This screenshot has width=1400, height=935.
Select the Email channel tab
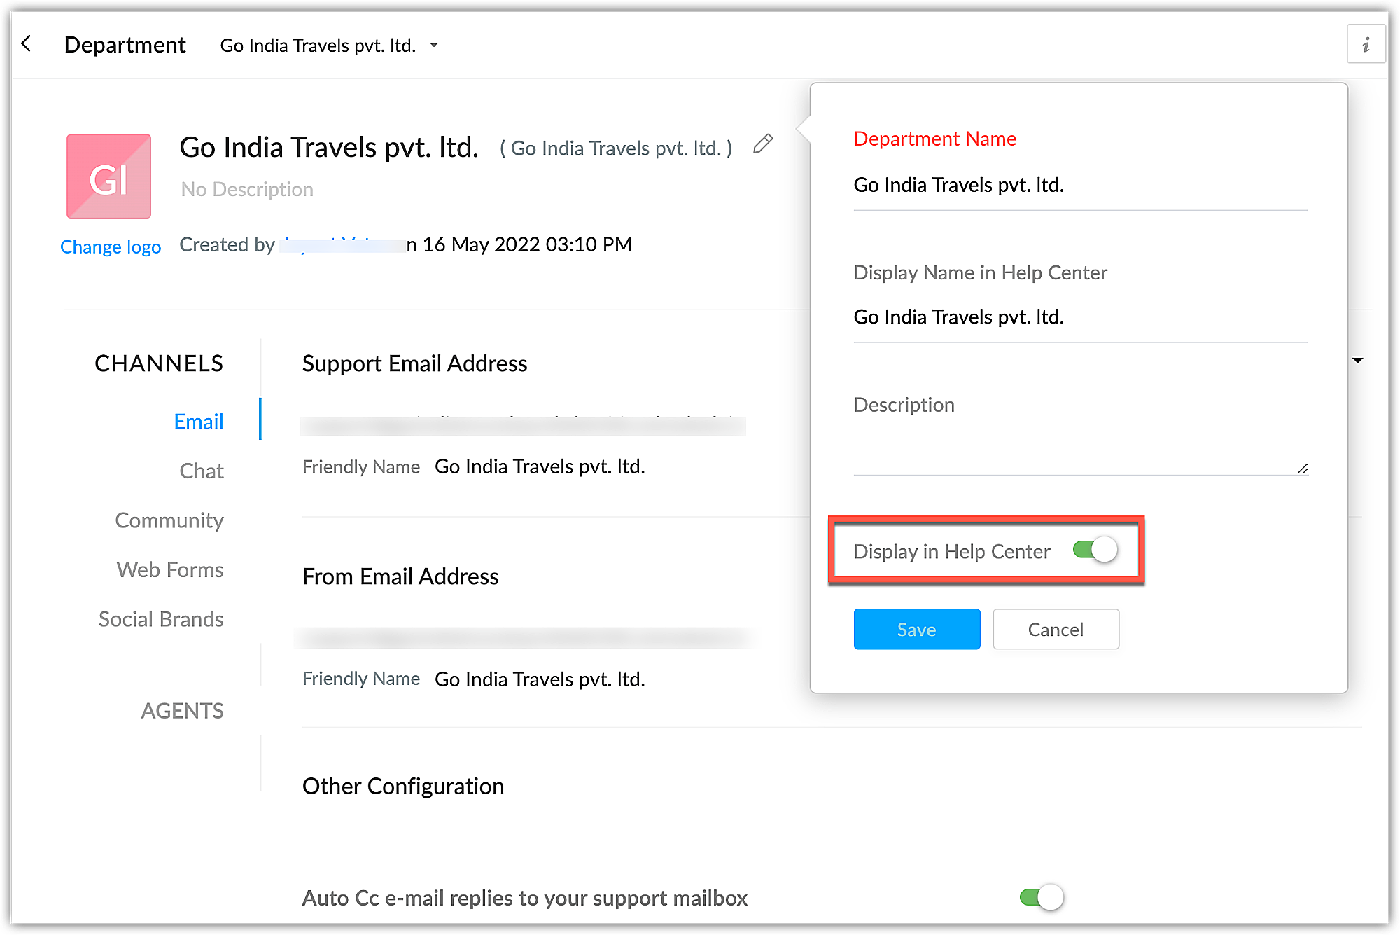click(x=199, y=422)
